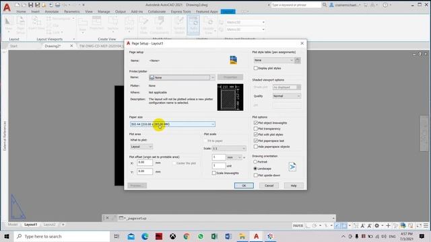The image size is (431, 242).
Task: Switch to the Model tab
Action: 13,225
